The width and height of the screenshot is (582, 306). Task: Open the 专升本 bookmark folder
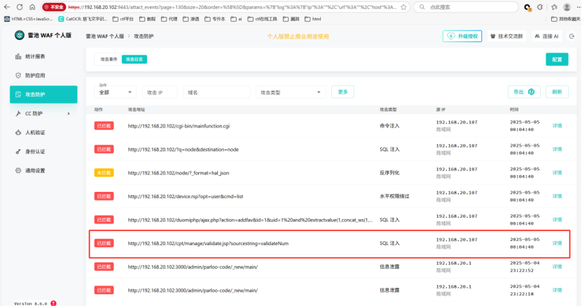pos(214,19)
